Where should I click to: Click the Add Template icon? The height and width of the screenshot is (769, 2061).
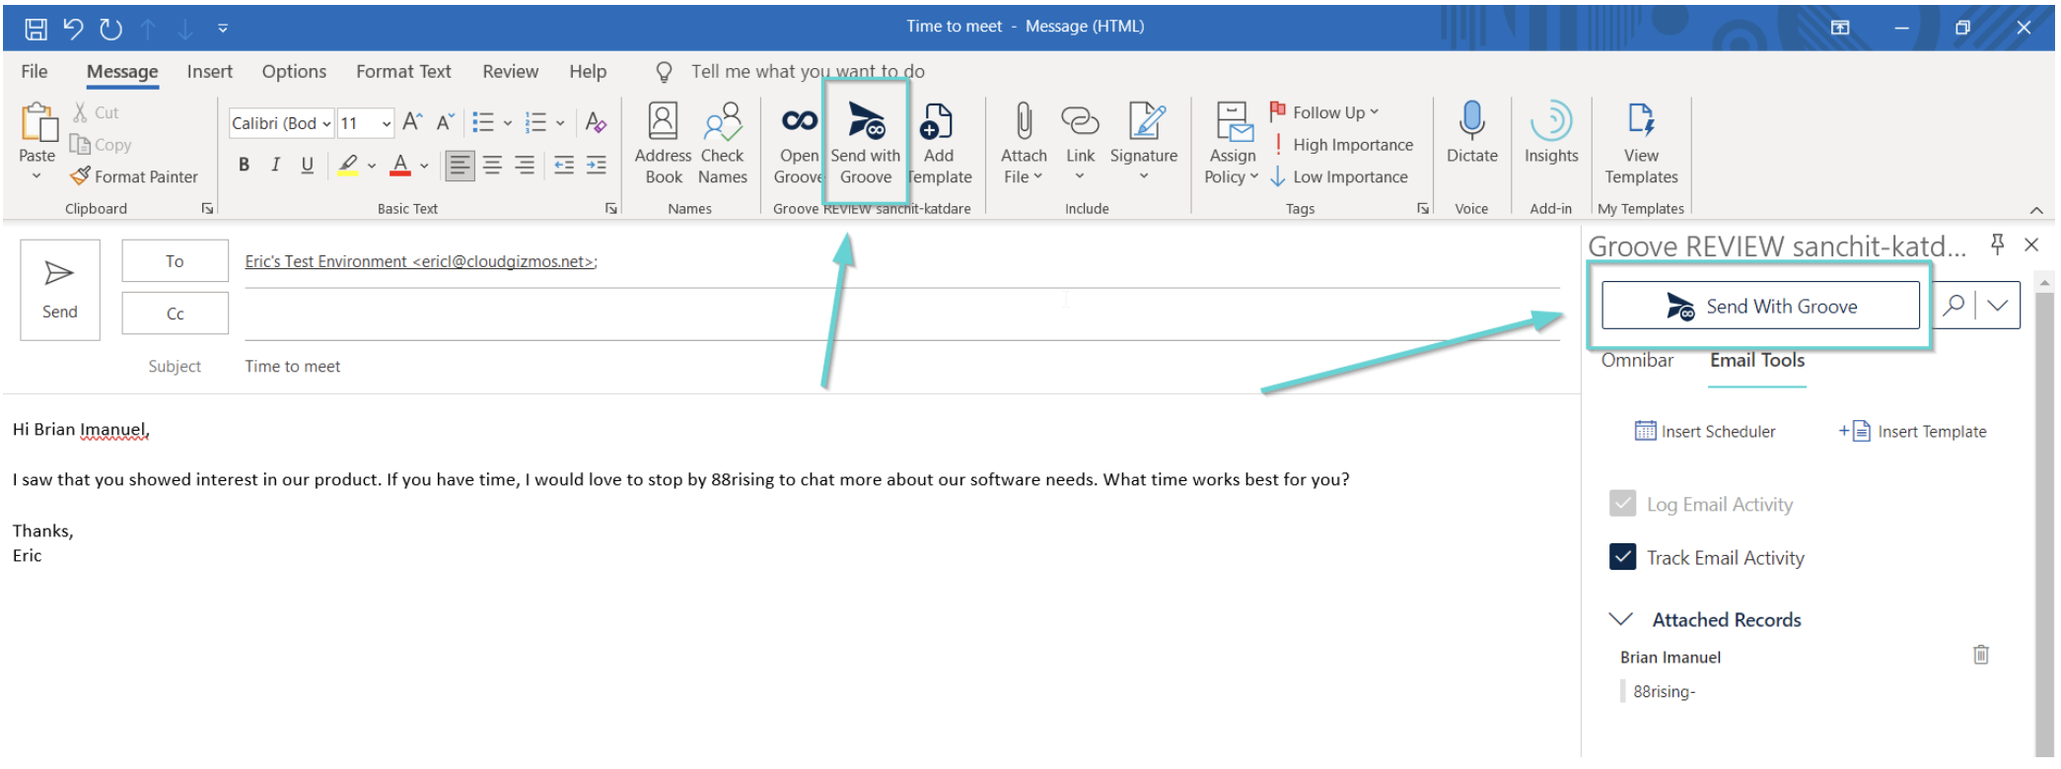point(938,143)
